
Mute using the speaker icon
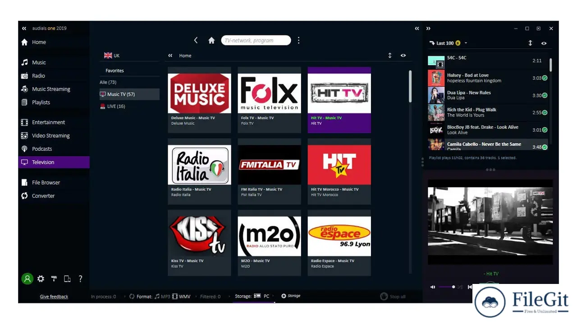(x=433, y=287)
